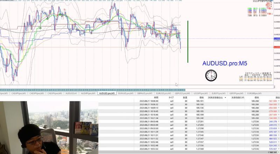Switch to the AUDUSD,H1 chart tab
The width and height of the screenshot is (280, 154).
(71, 93)
